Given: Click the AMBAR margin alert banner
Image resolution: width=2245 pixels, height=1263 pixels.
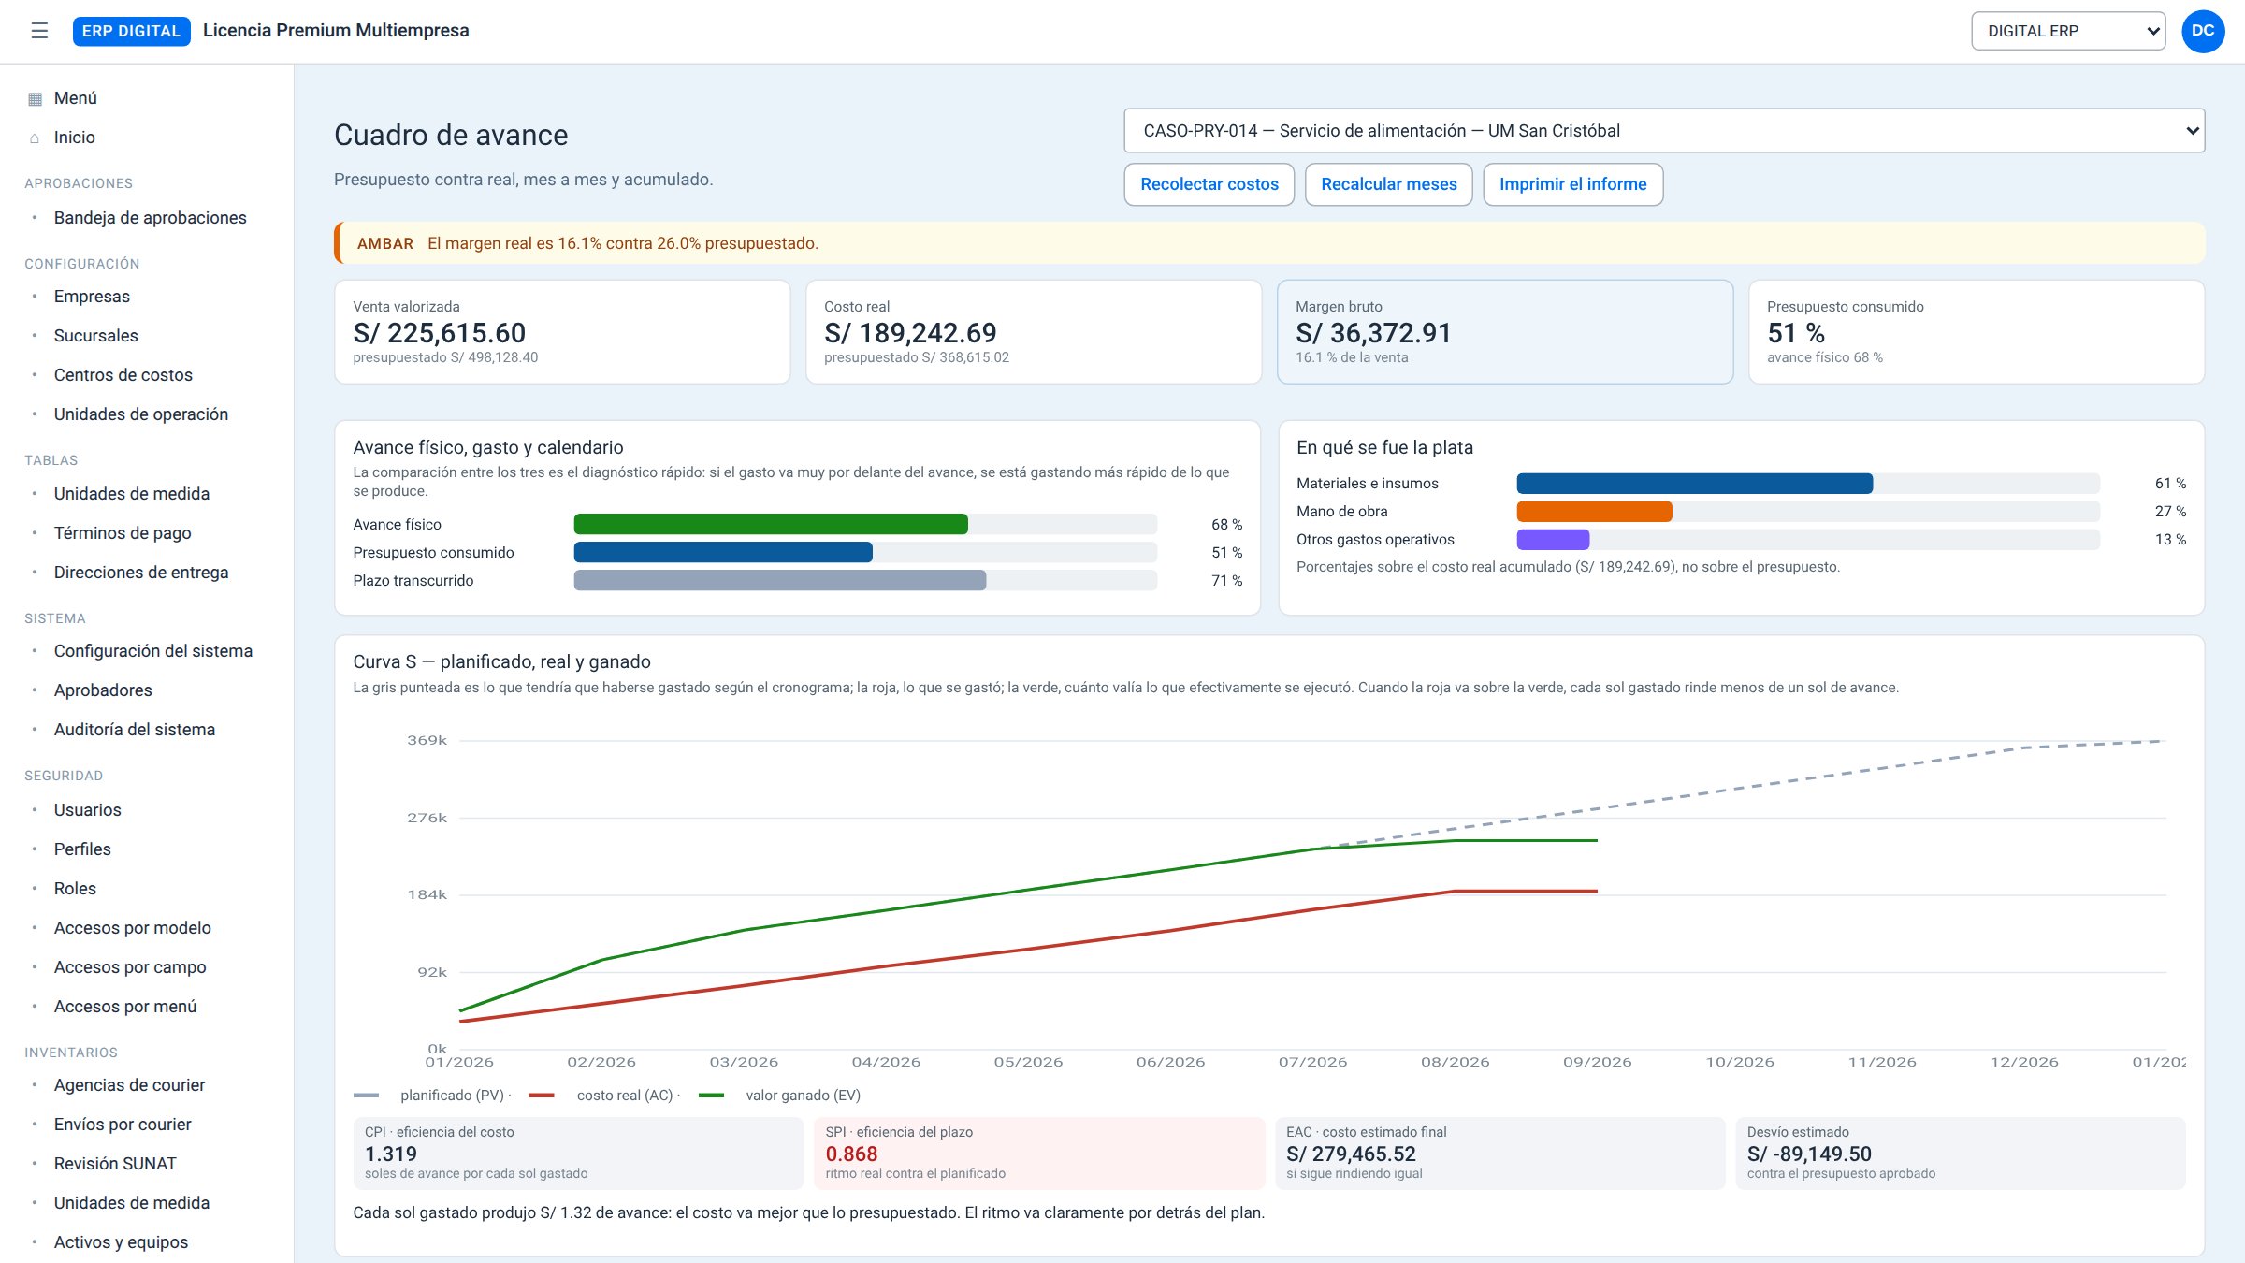Looking at the screenshot, I should (1269, 243).
